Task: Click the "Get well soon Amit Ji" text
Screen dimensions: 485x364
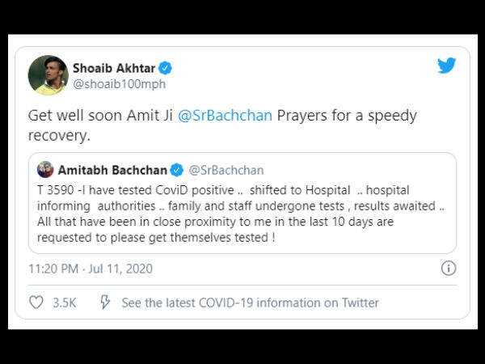Action: click(x=100, y=116)
